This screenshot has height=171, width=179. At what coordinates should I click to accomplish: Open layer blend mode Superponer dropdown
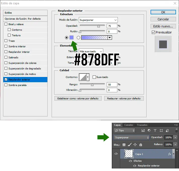[x=131, y=138]
